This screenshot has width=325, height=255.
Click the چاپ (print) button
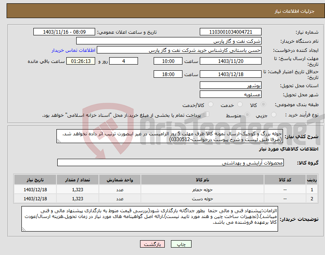click(x=181, y=244)
